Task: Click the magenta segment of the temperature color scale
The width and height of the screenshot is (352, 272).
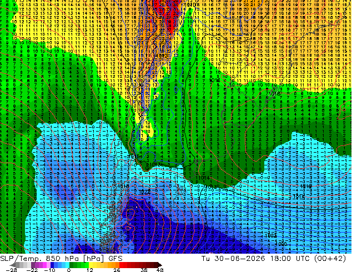Action: pyautogui.click(x=44, y=265)
